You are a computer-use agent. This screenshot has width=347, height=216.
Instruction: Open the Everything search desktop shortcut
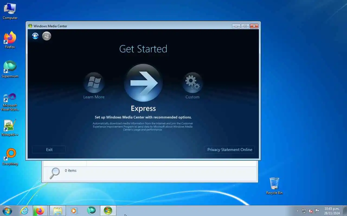pos(10,157)
